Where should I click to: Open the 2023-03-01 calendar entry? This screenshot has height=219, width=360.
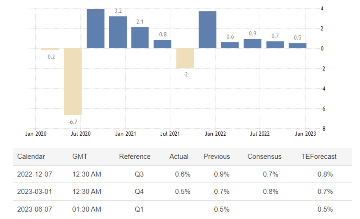[x=34, y=191]
